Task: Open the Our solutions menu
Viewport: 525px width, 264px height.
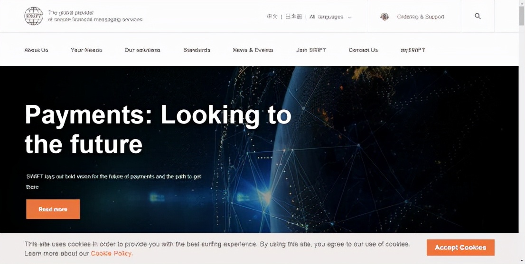Action: point(142,50)
